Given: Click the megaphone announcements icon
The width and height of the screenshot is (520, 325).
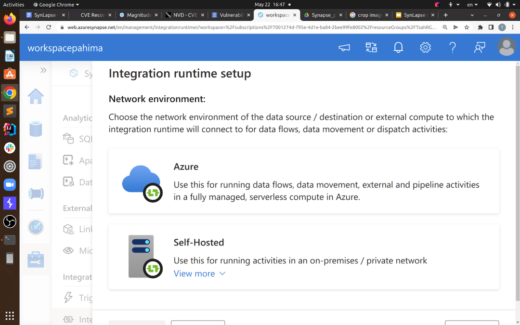Looking at the screenshot, I should point(344,48).
